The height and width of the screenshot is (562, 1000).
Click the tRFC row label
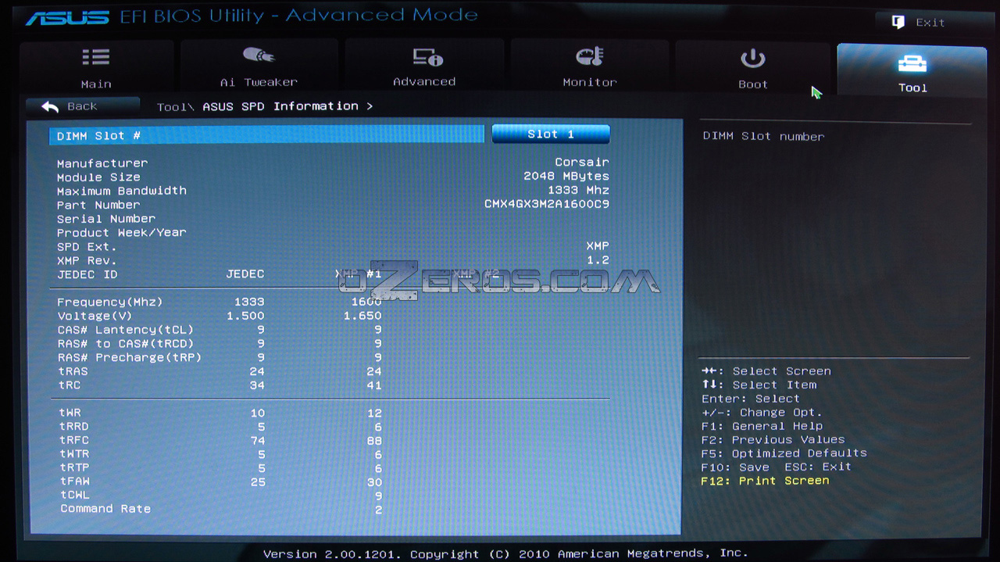73,441
